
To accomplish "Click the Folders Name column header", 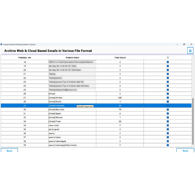I will coord(72,58).
